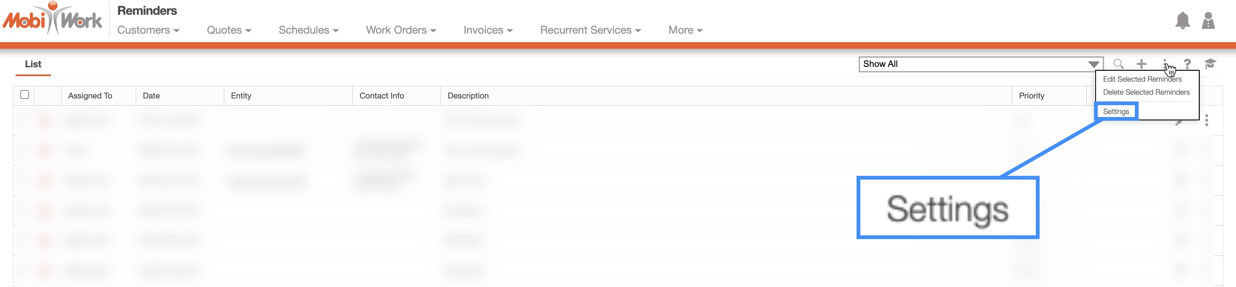
Task: Open the user profile icon
Action: point(1208,21)
